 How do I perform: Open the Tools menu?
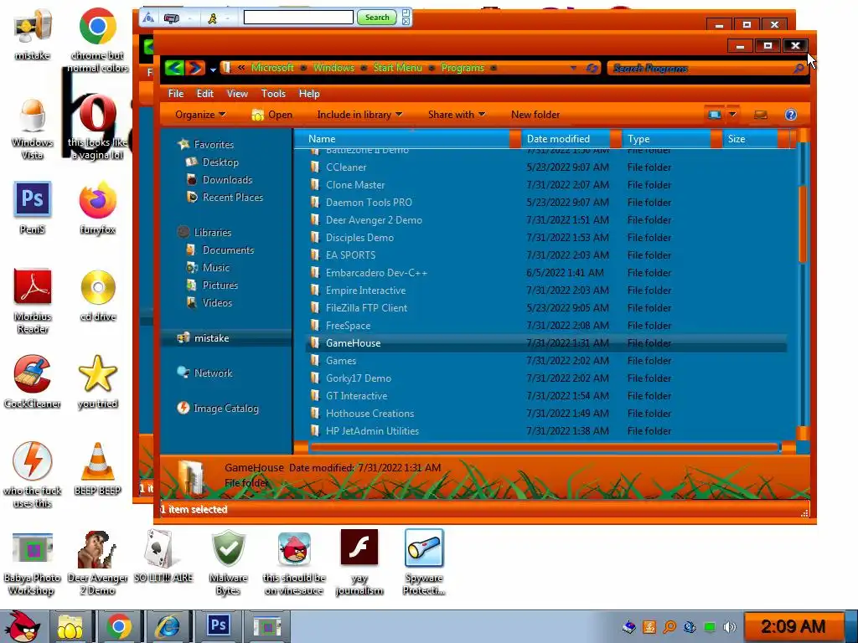point(274,94)
